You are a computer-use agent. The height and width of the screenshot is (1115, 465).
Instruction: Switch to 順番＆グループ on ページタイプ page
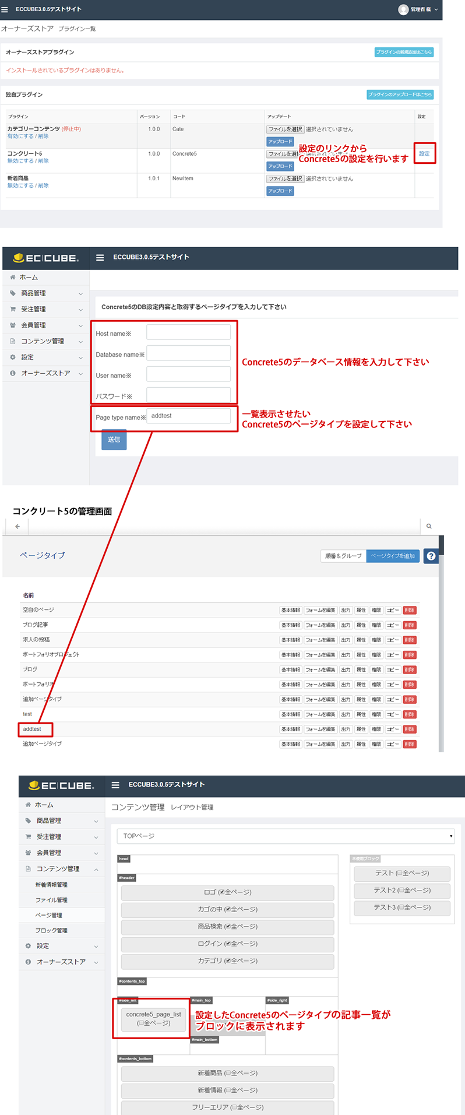point(343,556)
